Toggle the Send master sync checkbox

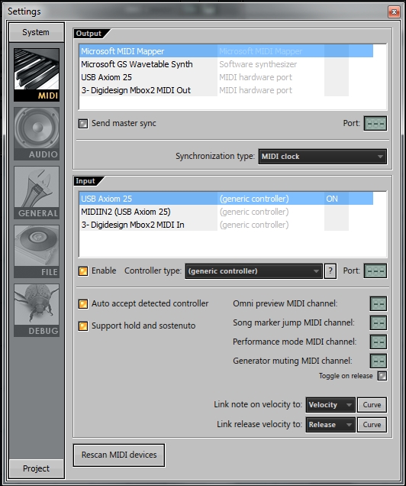(x=83, y=124)
